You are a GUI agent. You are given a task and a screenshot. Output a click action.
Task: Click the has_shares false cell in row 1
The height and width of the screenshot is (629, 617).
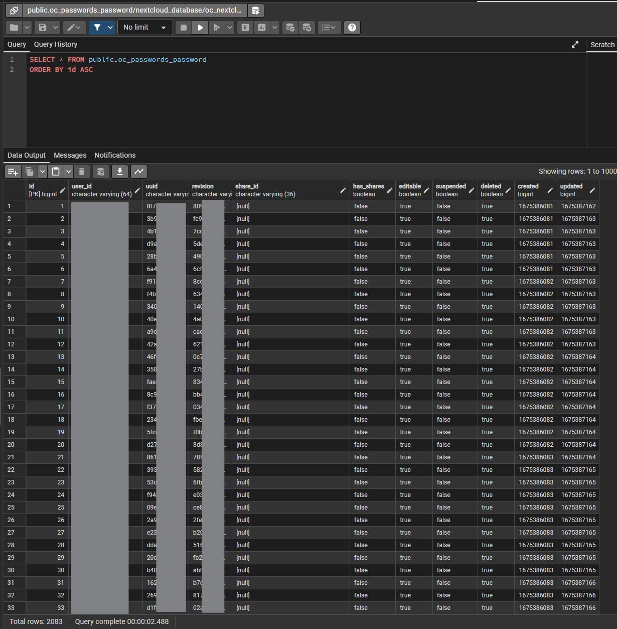[361, 206]
